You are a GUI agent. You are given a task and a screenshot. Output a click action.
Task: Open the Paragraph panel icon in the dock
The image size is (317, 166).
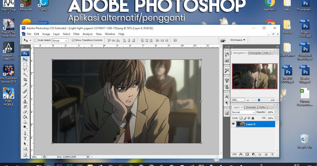pyautogui.click(x=227, y=103)
